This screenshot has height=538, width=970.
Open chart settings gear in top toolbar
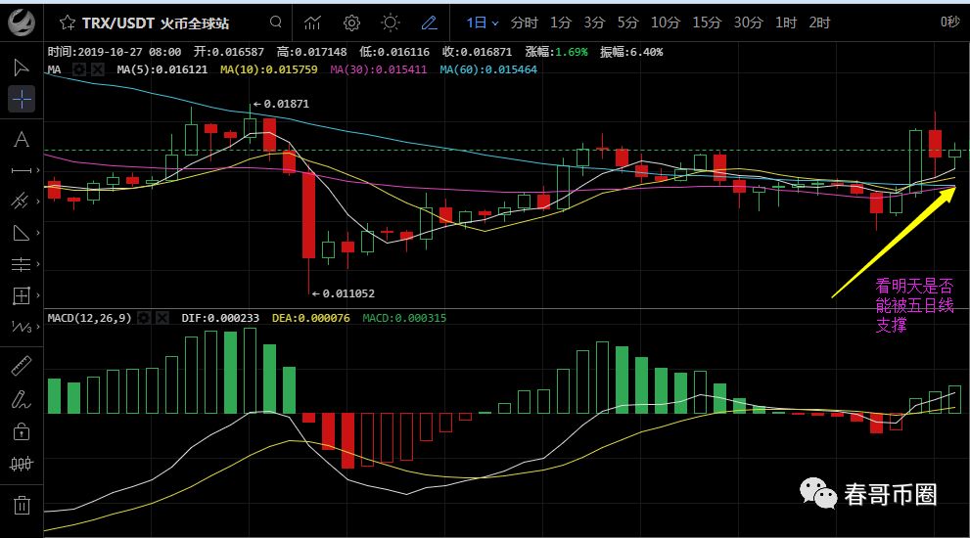click(x=351, y=22)
